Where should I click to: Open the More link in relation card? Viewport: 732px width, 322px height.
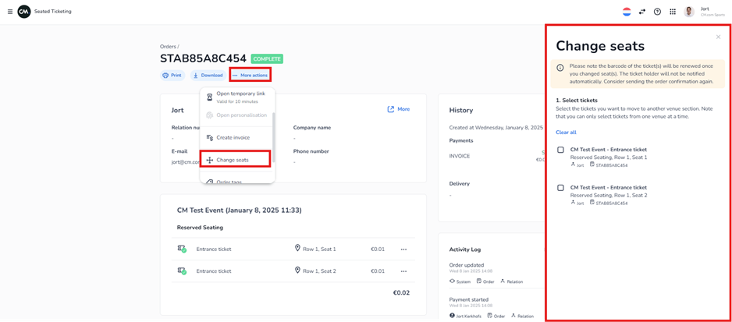pos(399,109)
